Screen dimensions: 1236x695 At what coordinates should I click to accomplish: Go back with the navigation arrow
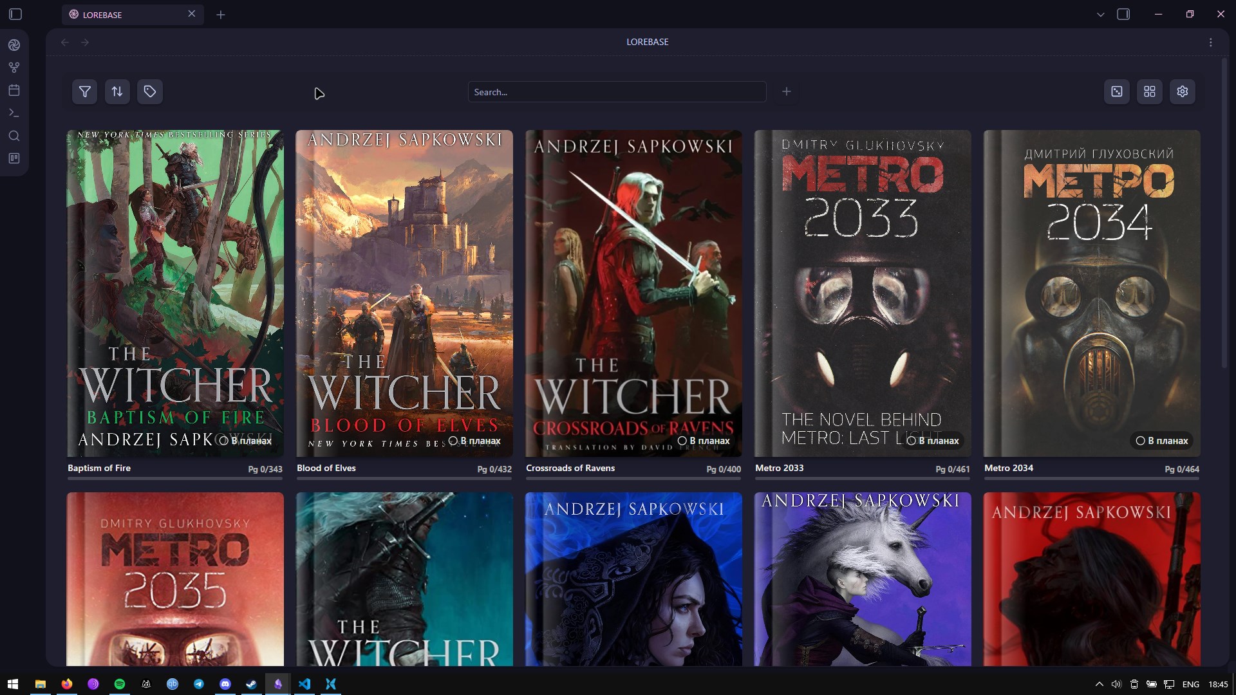point(65,42)
